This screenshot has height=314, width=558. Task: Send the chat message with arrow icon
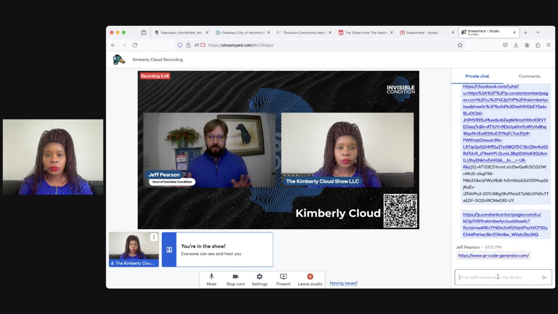(544, 277)
